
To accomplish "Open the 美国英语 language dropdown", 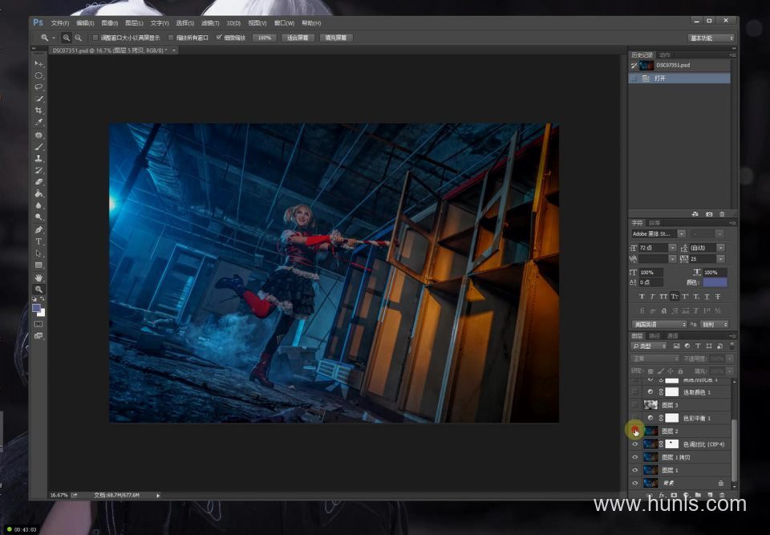I will [x=659, y=324].
